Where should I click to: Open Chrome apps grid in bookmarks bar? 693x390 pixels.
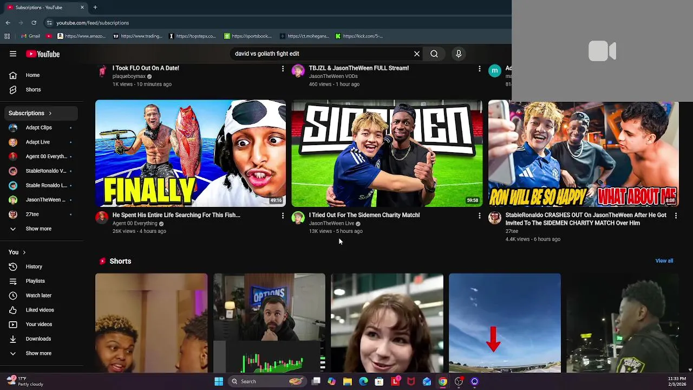click(7, 36)
